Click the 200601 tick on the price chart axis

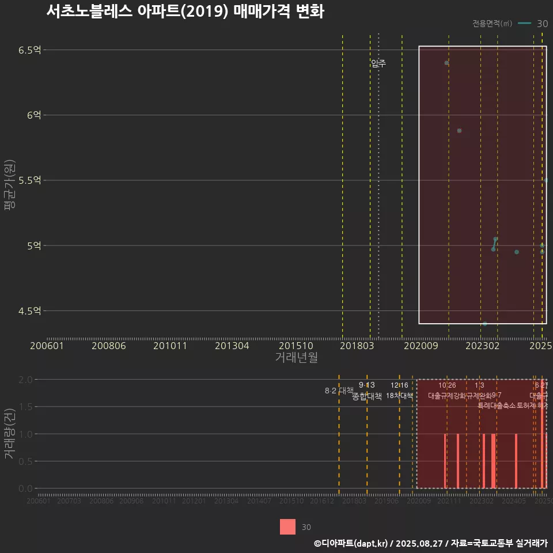click(x=47, y=346)
